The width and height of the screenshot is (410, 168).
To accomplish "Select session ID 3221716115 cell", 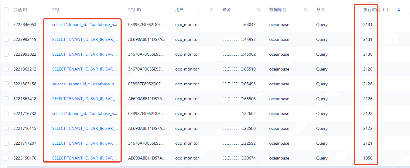I will coord(25,128).
